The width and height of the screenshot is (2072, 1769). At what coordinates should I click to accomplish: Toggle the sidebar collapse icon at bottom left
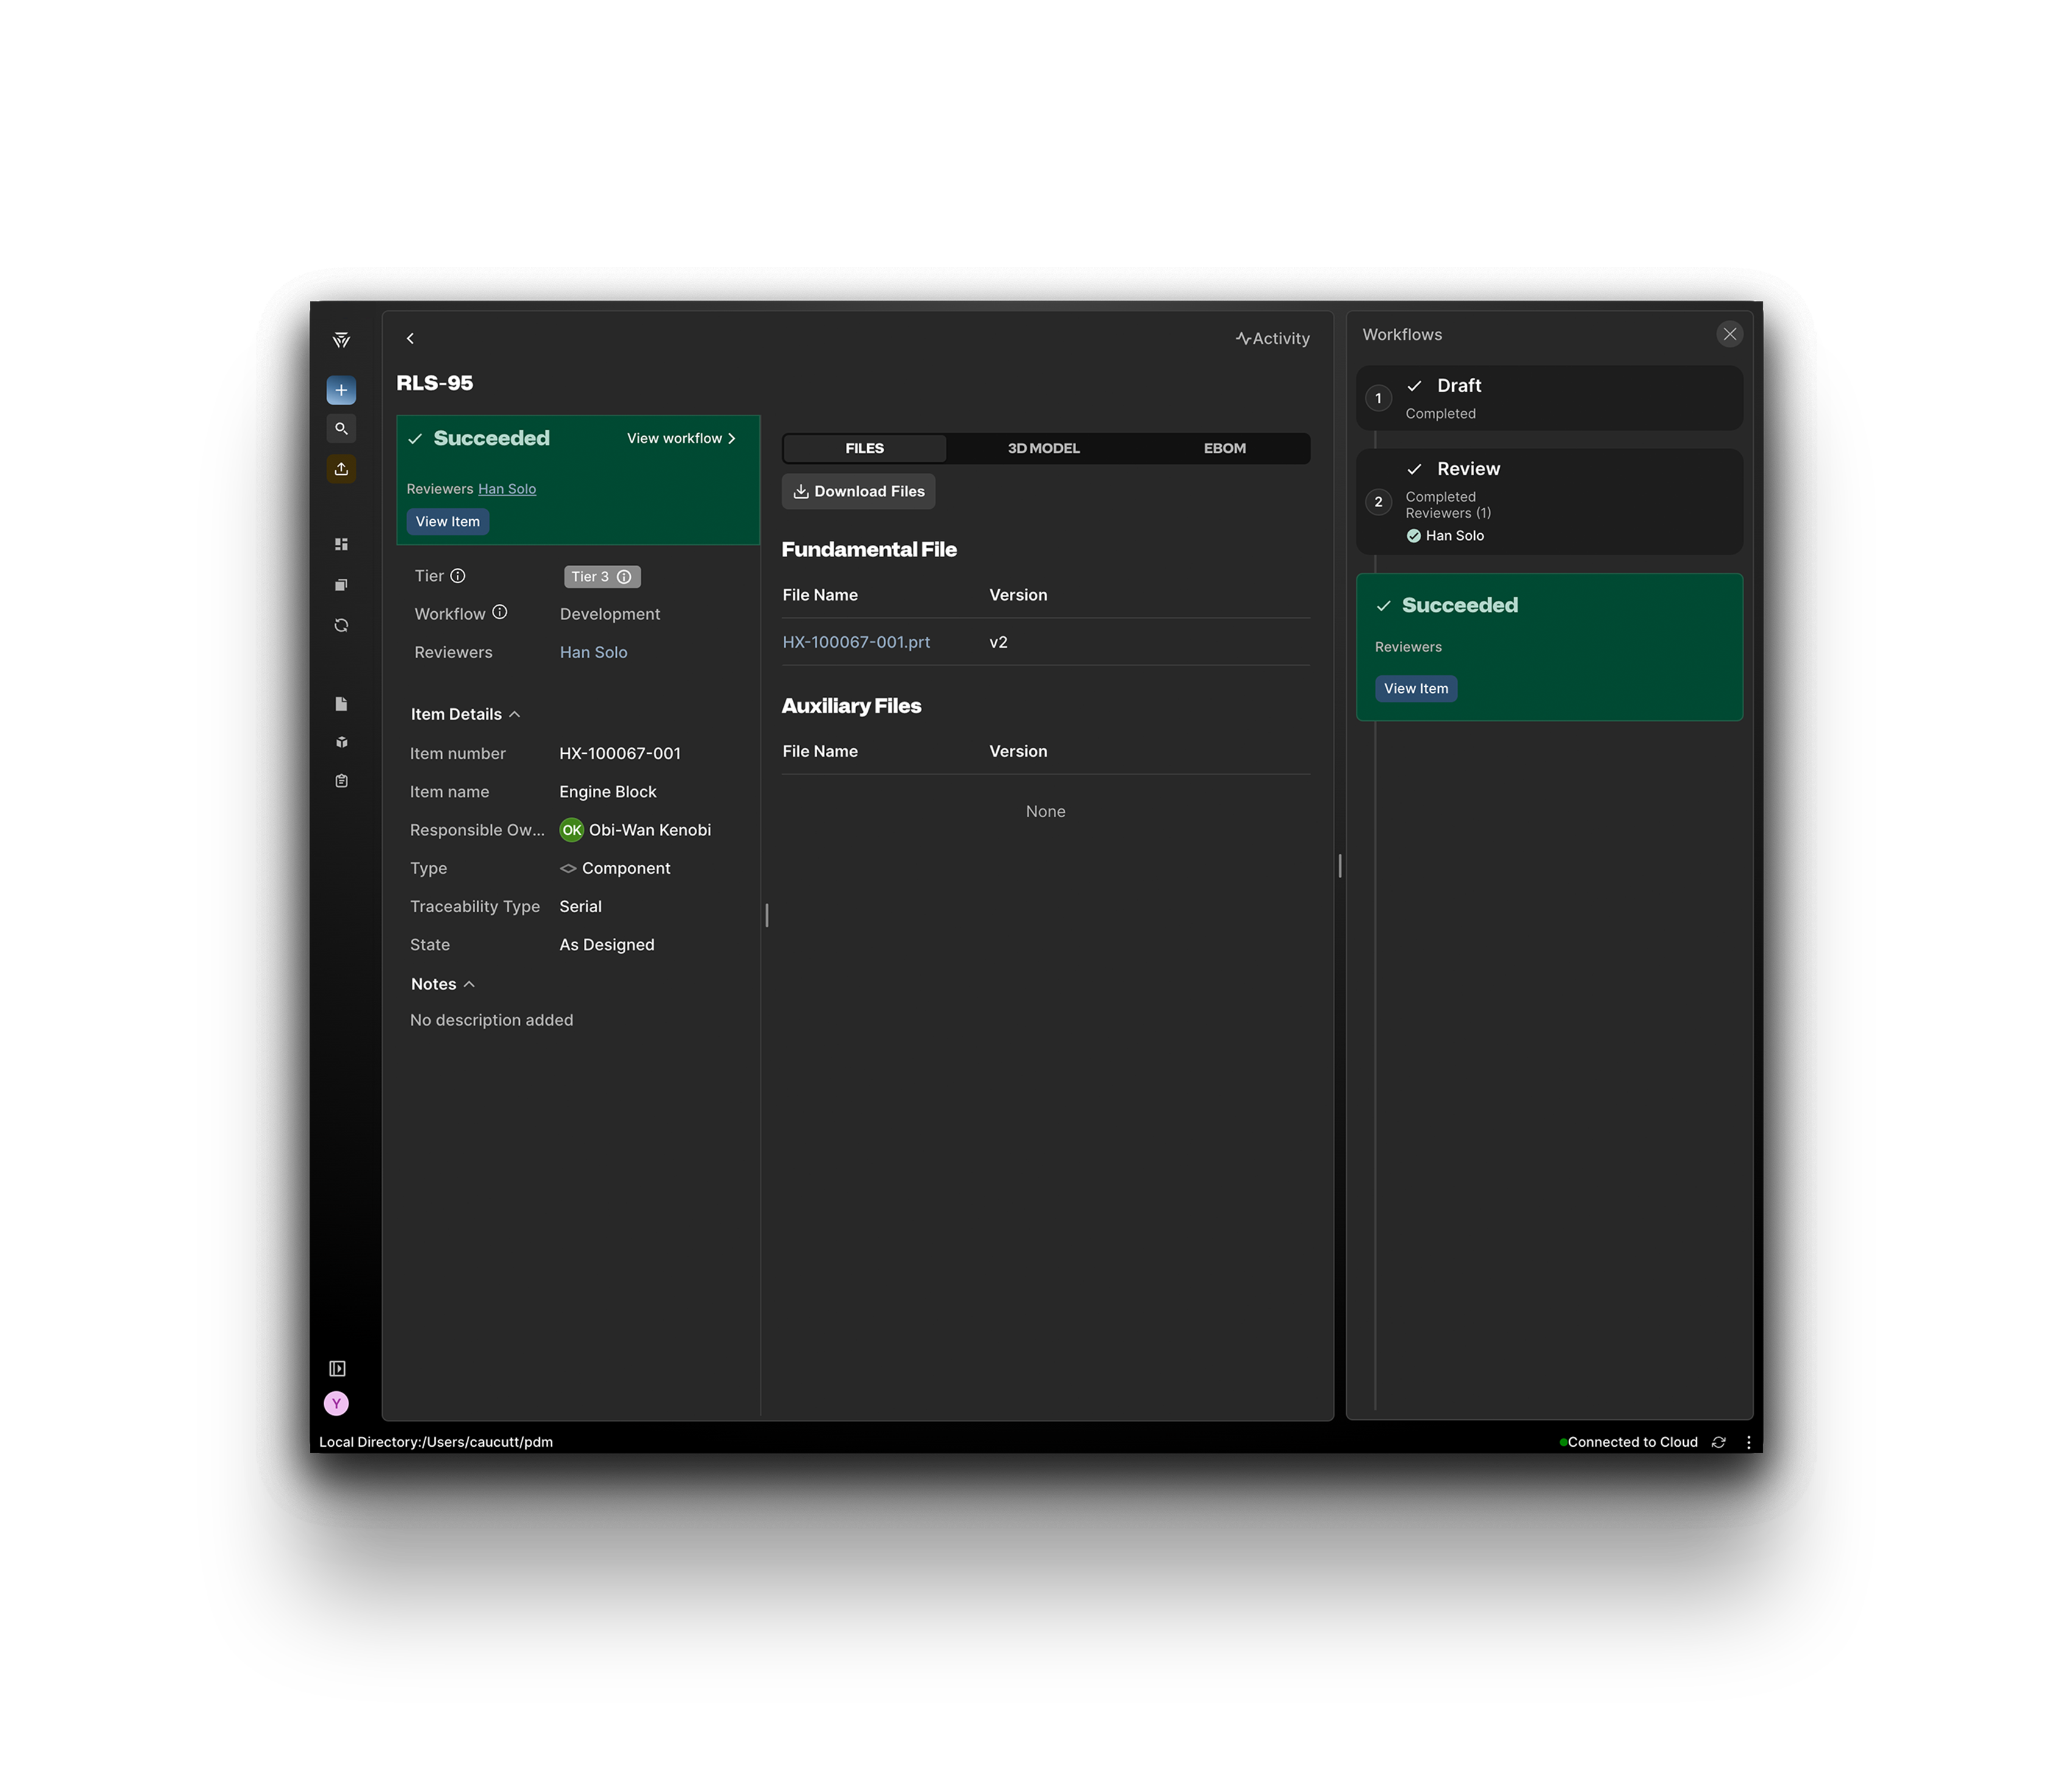337,1368
